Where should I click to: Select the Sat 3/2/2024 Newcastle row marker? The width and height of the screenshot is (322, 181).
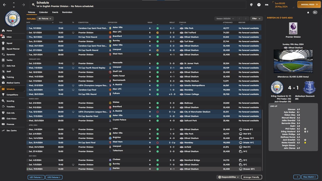pos(28,63)
